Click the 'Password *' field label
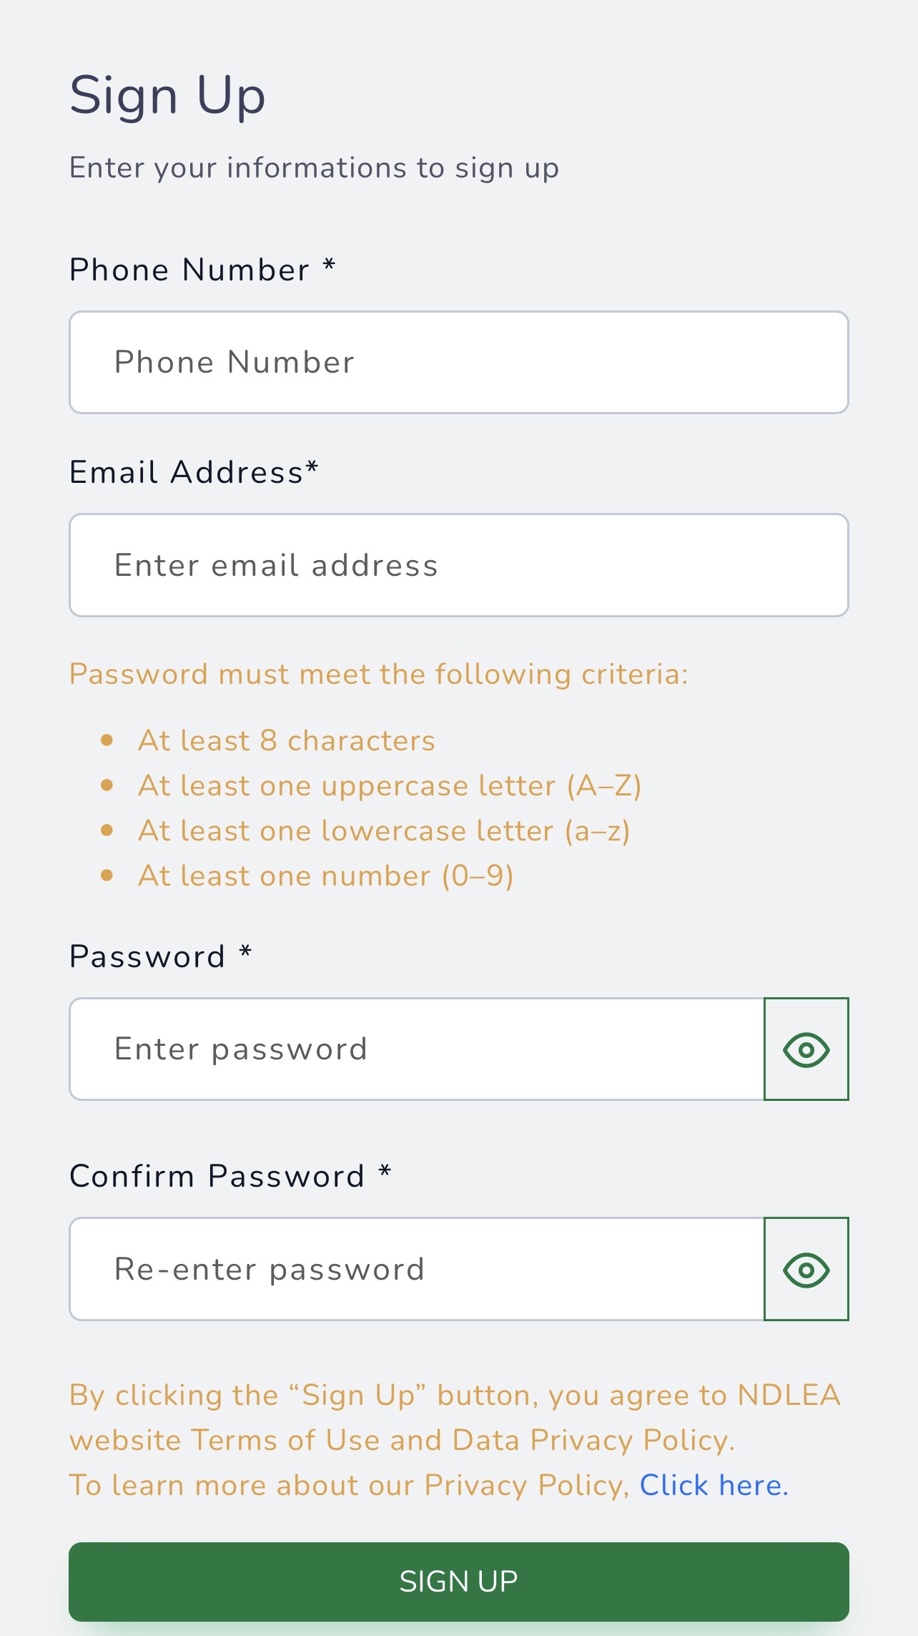This screenshot has height=1636, width=918. tap(161, 956)
